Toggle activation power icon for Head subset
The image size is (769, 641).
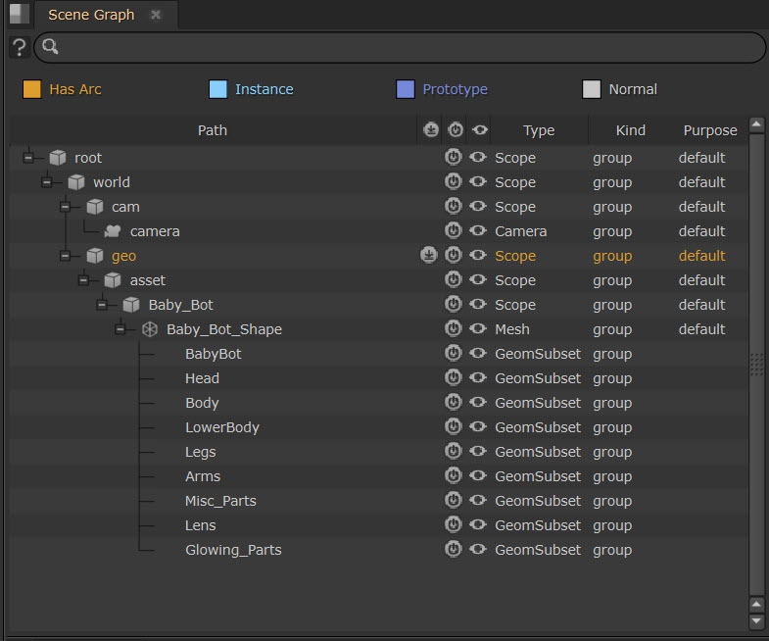454,378
